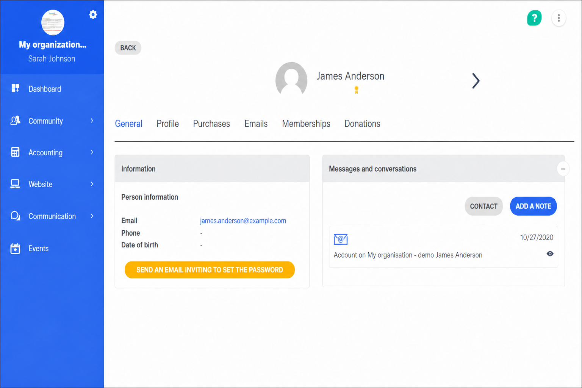The height and width of the screenshot is (388, 582).
Task: Click the Add a Note button
Action: coord(533,206)
